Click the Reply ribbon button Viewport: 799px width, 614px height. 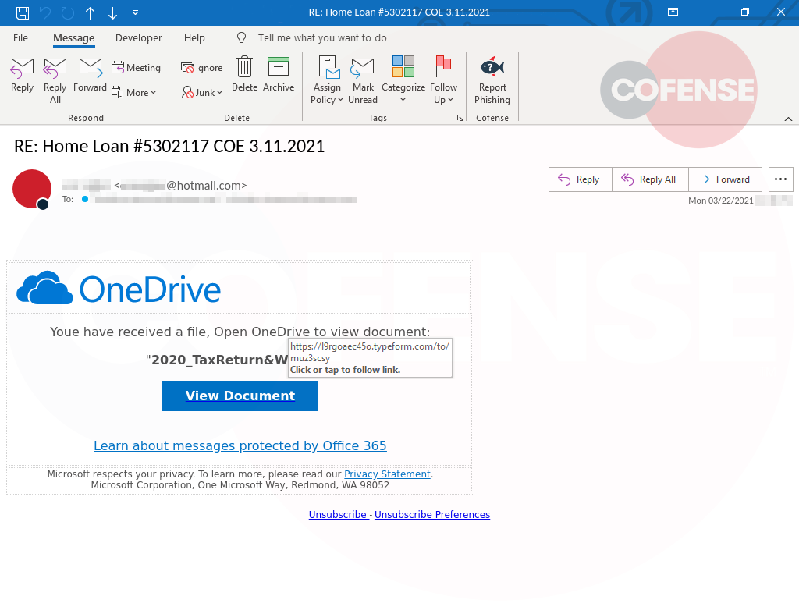click(22, 75)
